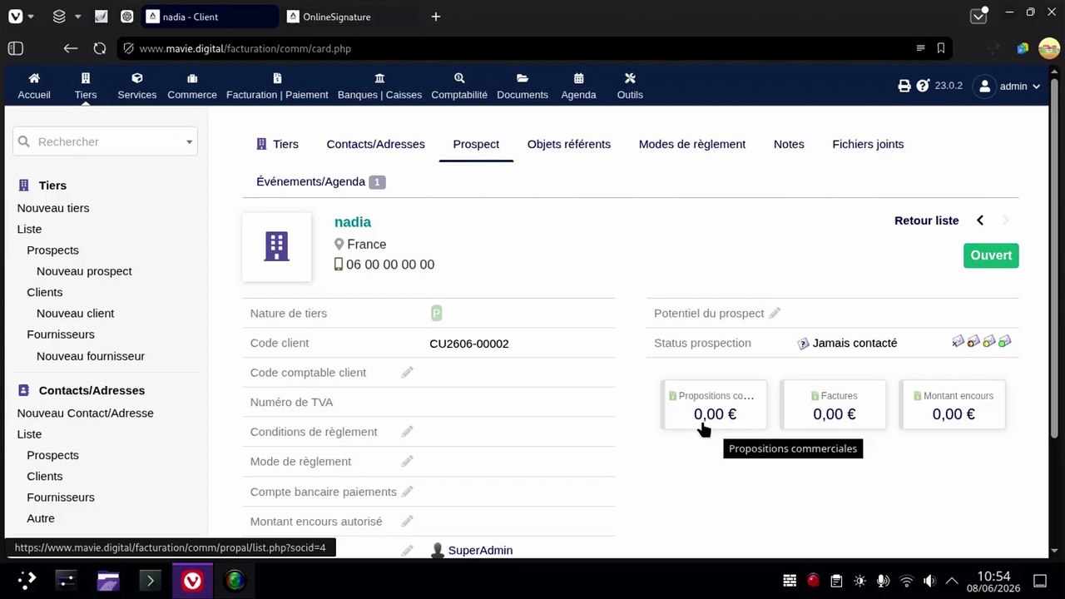Click Nouveau fournisseur sidebar link
This screenshot has width=1065, height=599.
click(91, 356)
